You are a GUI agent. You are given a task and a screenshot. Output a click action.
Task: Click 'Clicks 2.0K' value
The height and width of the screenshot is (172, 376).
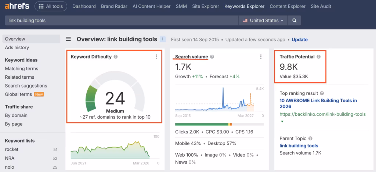187,132
